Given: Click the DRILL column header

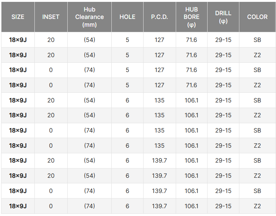Looking at the screenshot, I should 223,17.
